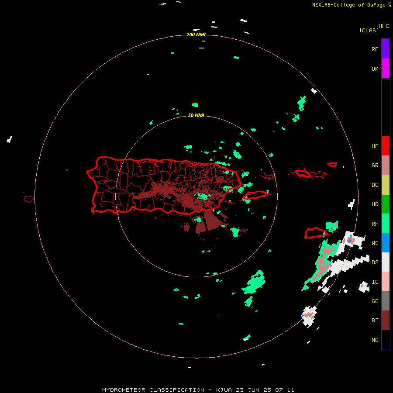The image size is (393, 393).
Task: Click the magenta UK color swatch
Action: [386, 69]
